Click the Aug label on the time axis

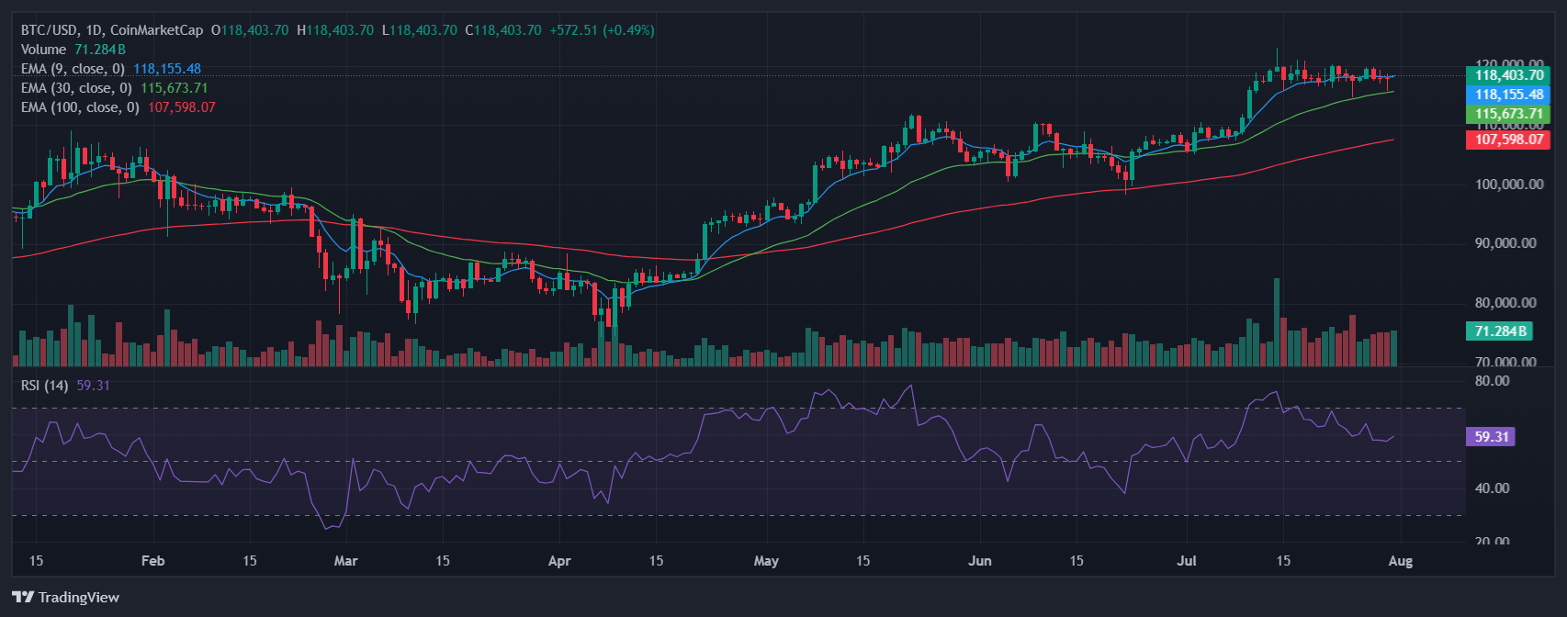1400,561
